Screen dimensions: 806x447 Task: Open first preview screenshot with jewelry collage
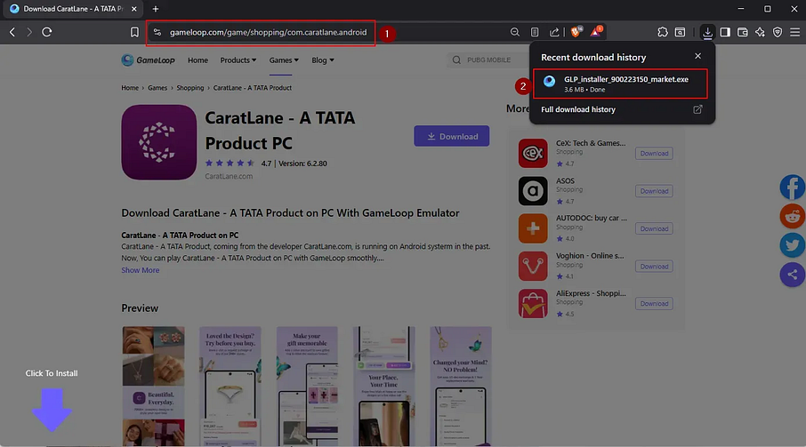point(153,386)
